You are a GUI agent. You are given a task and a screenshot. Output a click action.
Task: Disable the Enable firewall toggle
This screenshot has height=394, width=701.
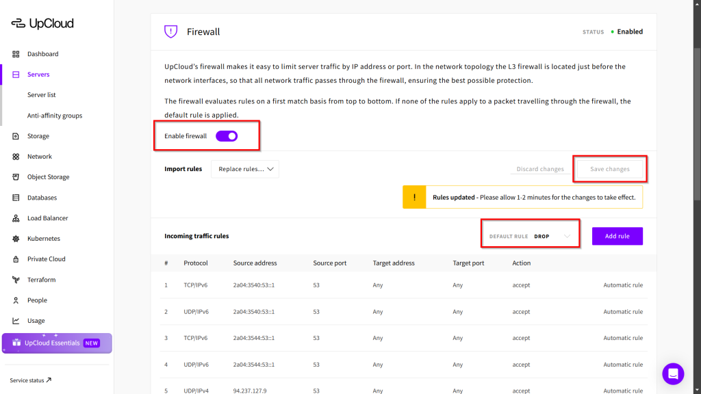click(227, 136)
